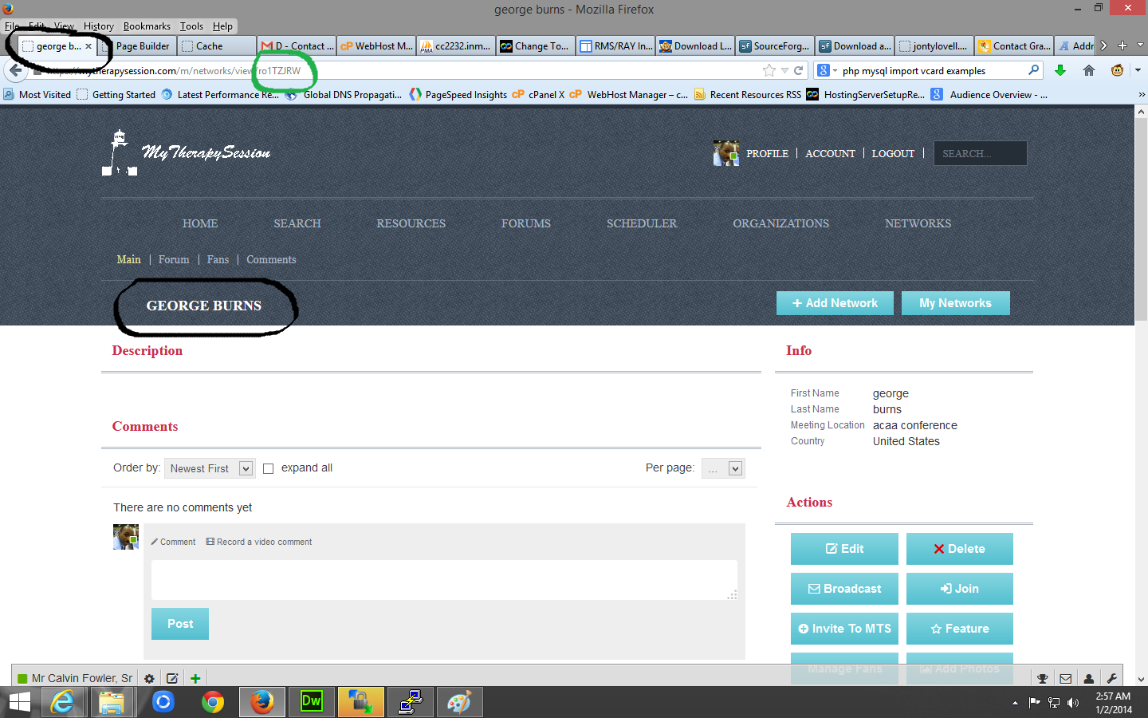
Task: Launch Internet Explorer from the taskbar
Action: [x=62, y=702]
